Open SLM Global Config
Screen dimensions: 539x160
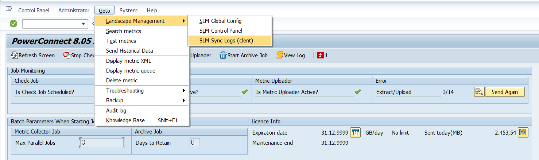pyautogui.click(x=220, y=21)
